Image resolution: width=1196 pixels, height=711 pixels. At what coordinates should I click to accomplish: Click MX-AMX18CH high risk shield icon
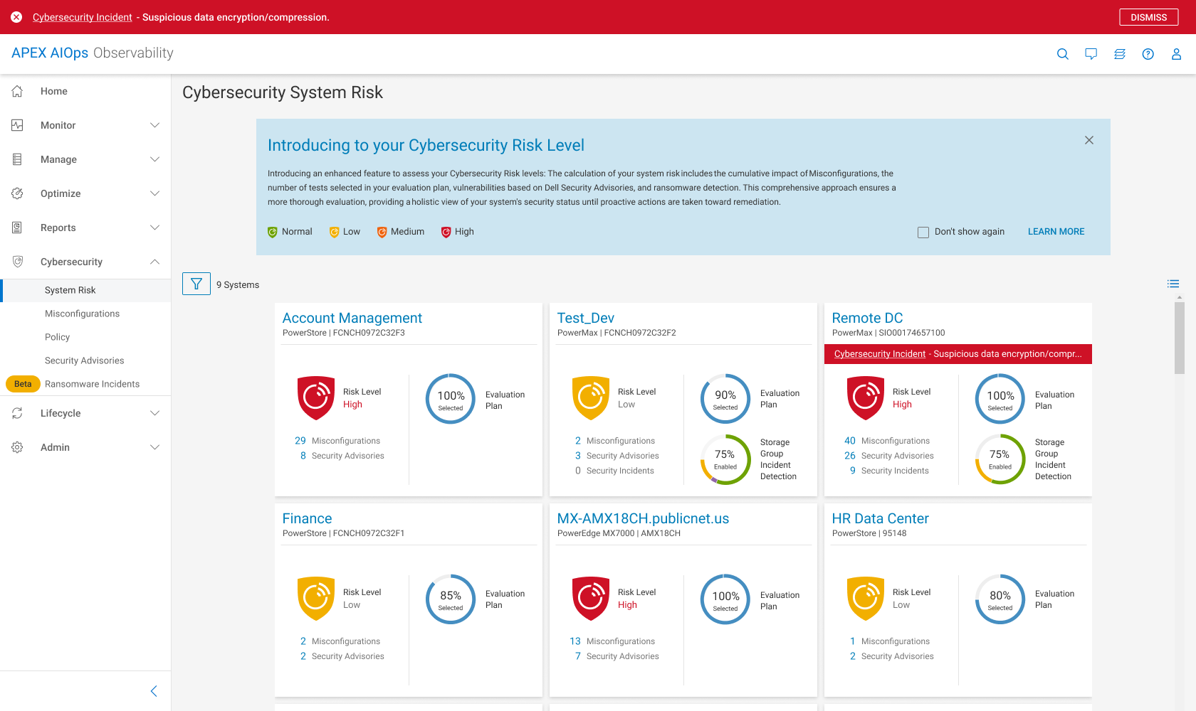(x=591, y=598)
